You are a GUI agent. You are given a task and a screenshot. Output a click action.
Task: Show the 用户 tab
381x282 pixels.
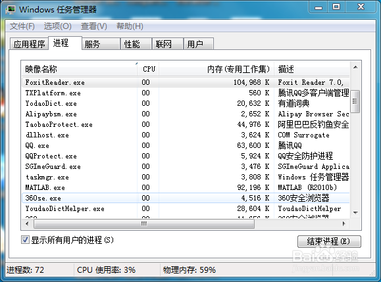pyautogui.click(x=199, y=44)
